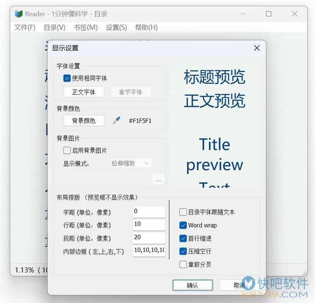
Task: Click the 背景颜色 button
Action: 84,120
